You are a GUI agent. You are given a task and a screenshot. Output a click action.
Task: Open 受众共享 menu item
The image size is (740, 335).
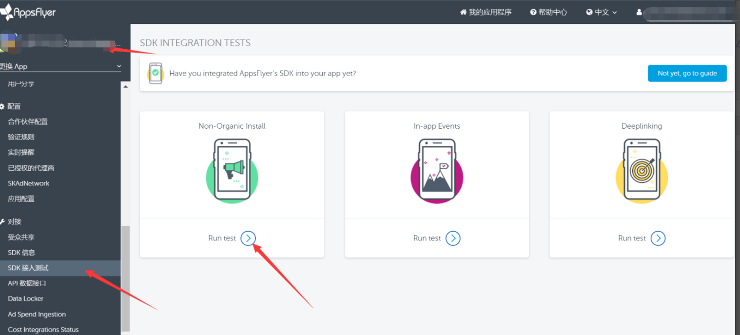(x=21, y=237)
